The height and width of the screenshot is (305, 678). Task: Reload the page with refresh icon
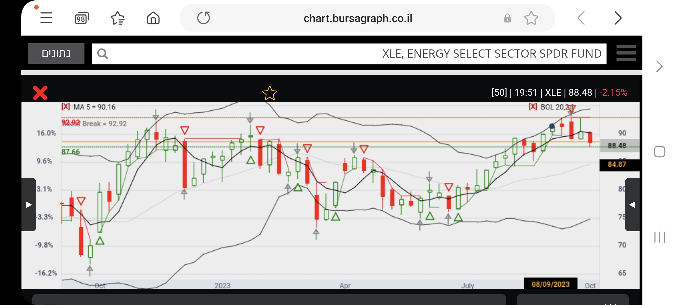[x=203, y=18]
